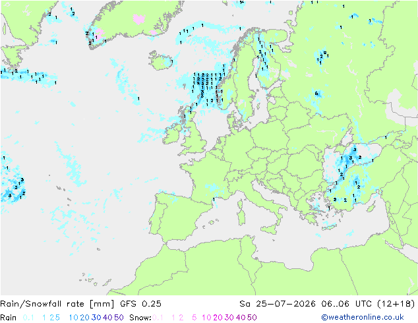The width and height of the screenshot is (418, 323).
Task: Select the Snow 0.1 legend color
Action: click(158, 318)
